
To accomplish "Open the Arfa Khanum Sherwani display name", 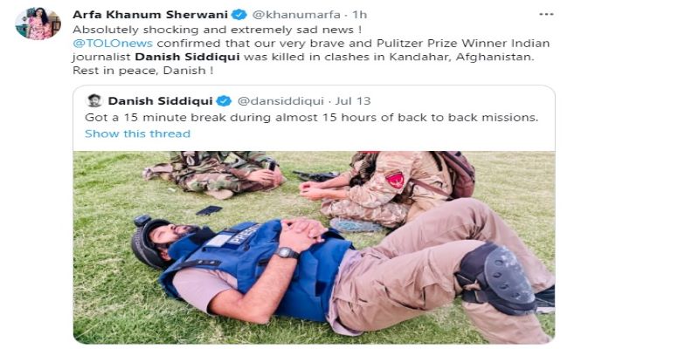I will (x=151, y=15).
